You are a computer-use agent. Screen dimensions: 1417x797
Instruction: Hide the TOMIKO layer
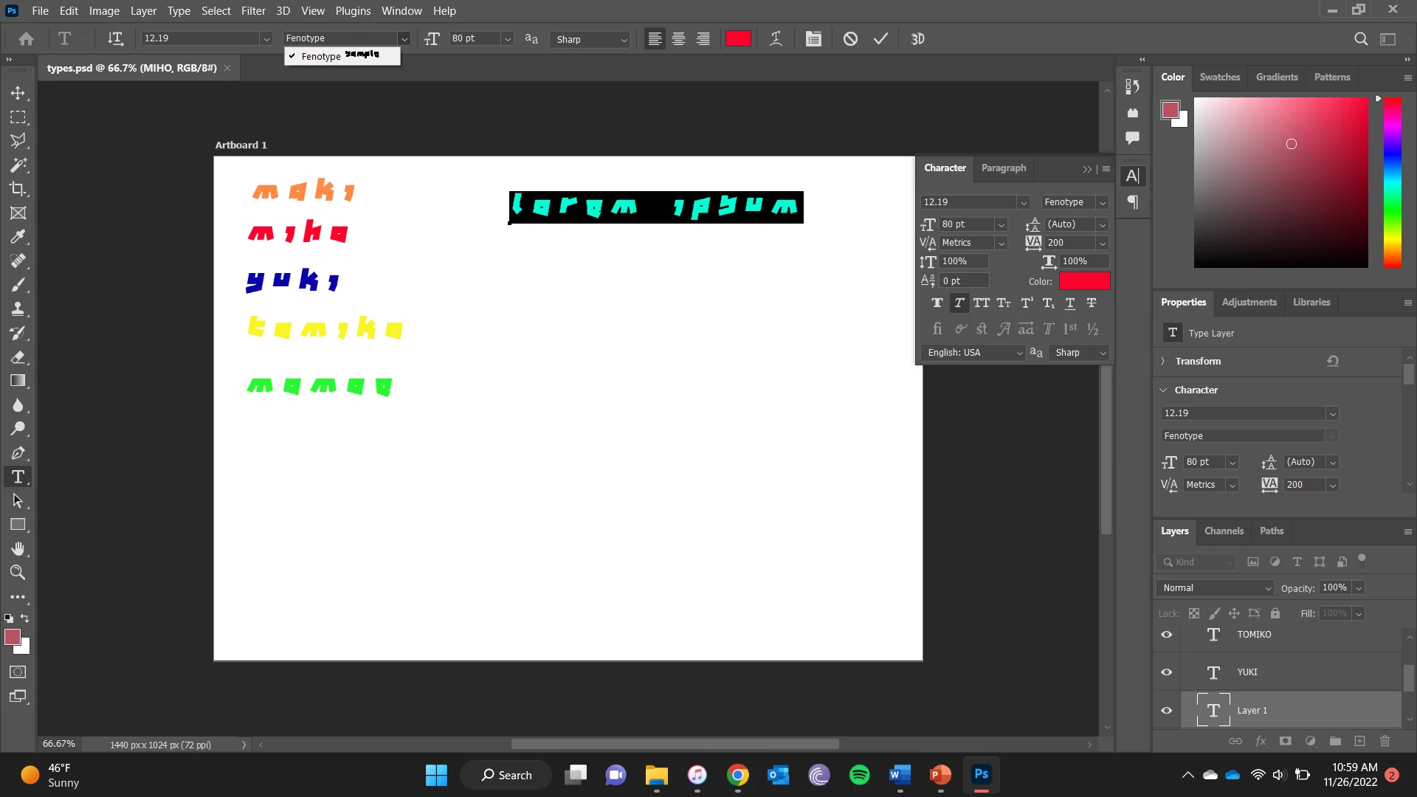1166,635
